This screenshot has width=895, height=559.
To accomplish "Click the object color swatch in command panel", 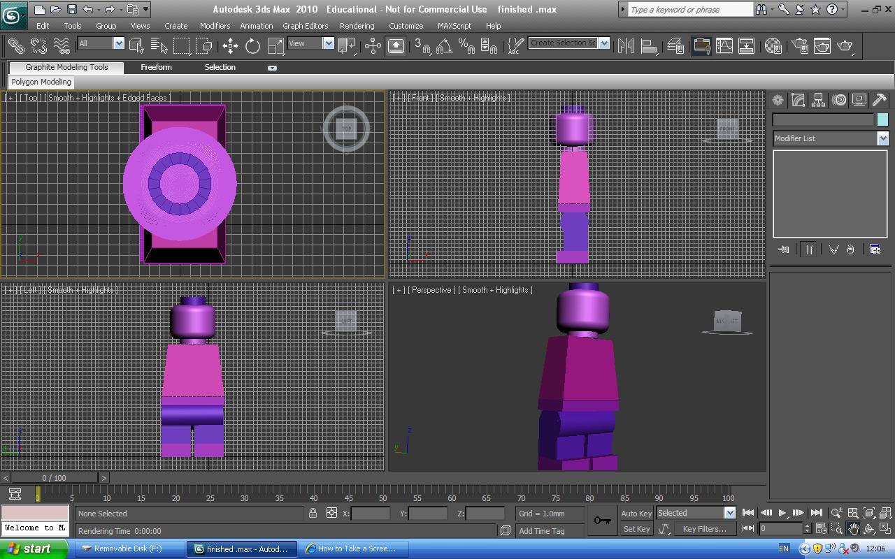I will click(882, 120).
